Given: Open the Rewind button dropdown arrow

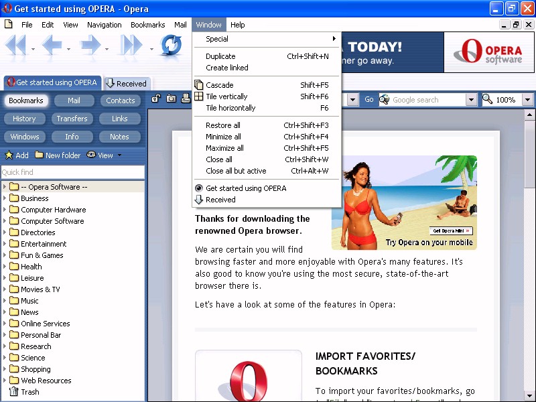Looking at the screenshot, I should (x=33, y=49).
